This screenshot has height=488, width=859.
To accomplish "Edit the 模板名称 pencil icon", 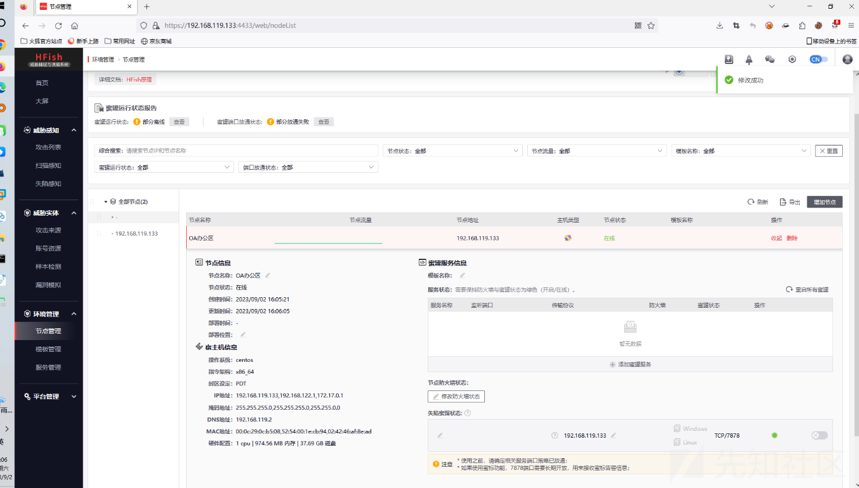I will click(462, 275).
